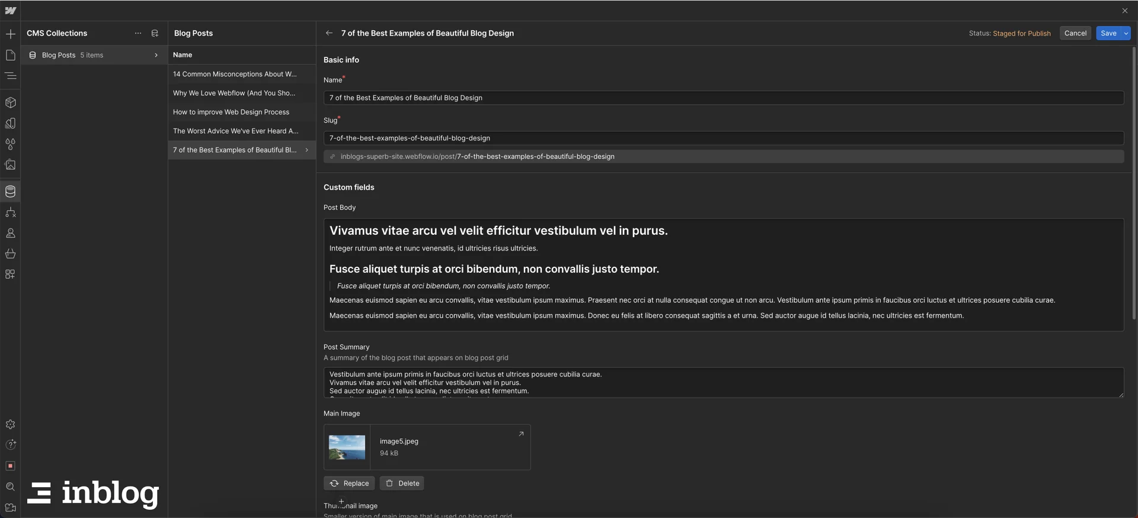
Task: Open the Navigator panel
Action: pos(10,76)
